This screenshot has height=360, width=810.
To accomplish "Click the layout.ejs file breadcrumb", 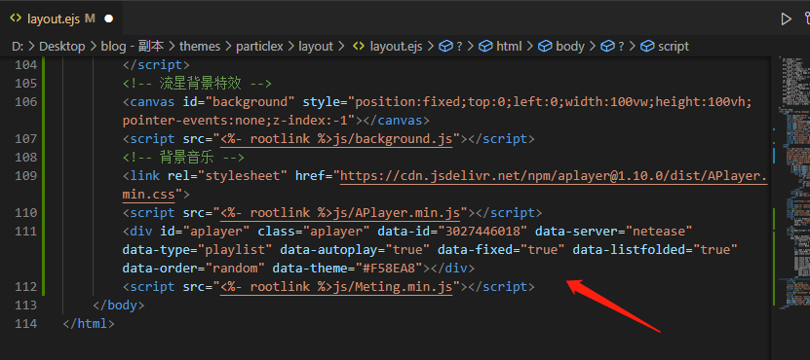I will click(x=396, y=47).
